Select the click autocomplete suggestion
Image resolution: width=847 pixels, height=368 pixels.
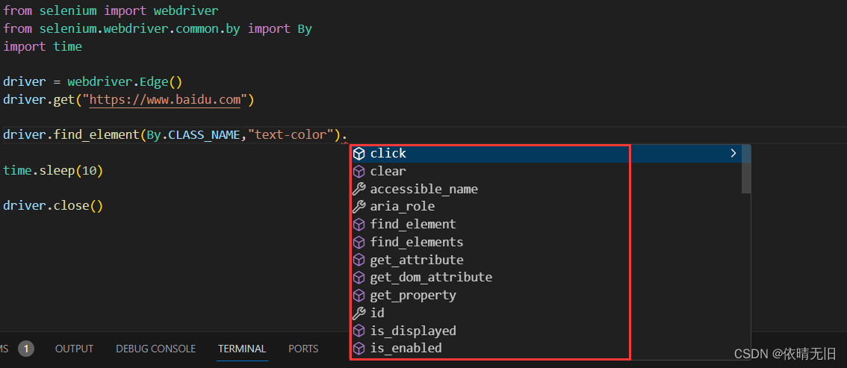pos(546,154)
